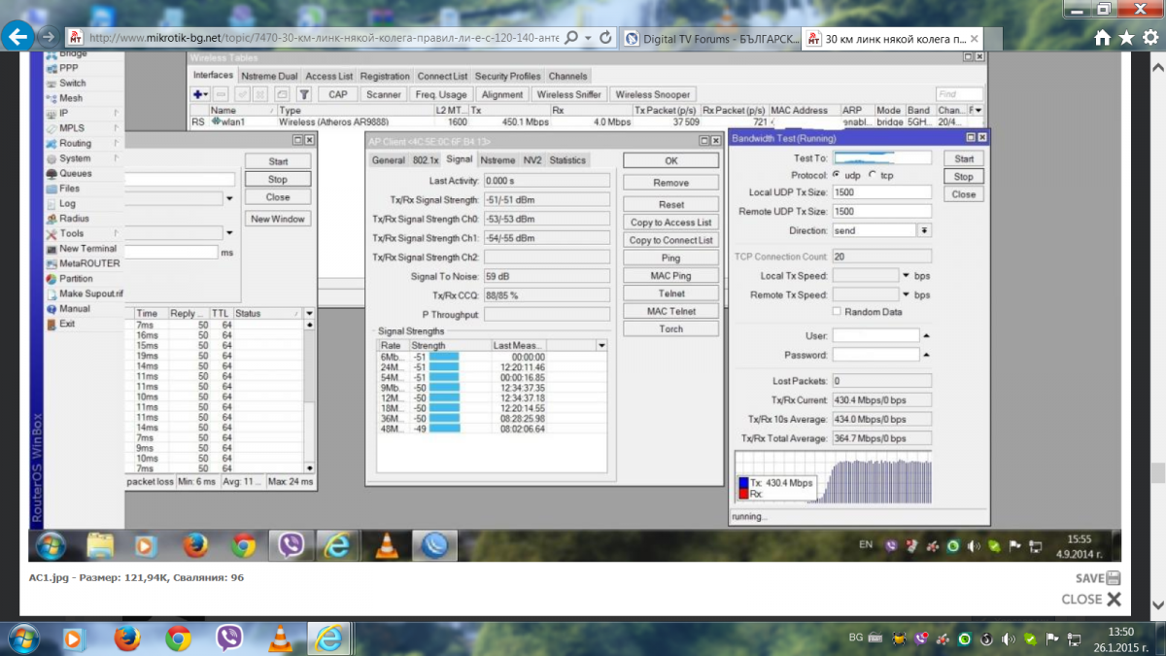The width and height of the screenshot is (1166, 656).
Task: Click the filter funnel icon in Wireless Tables
Action: pyautogui.click(x=304, y=94)
